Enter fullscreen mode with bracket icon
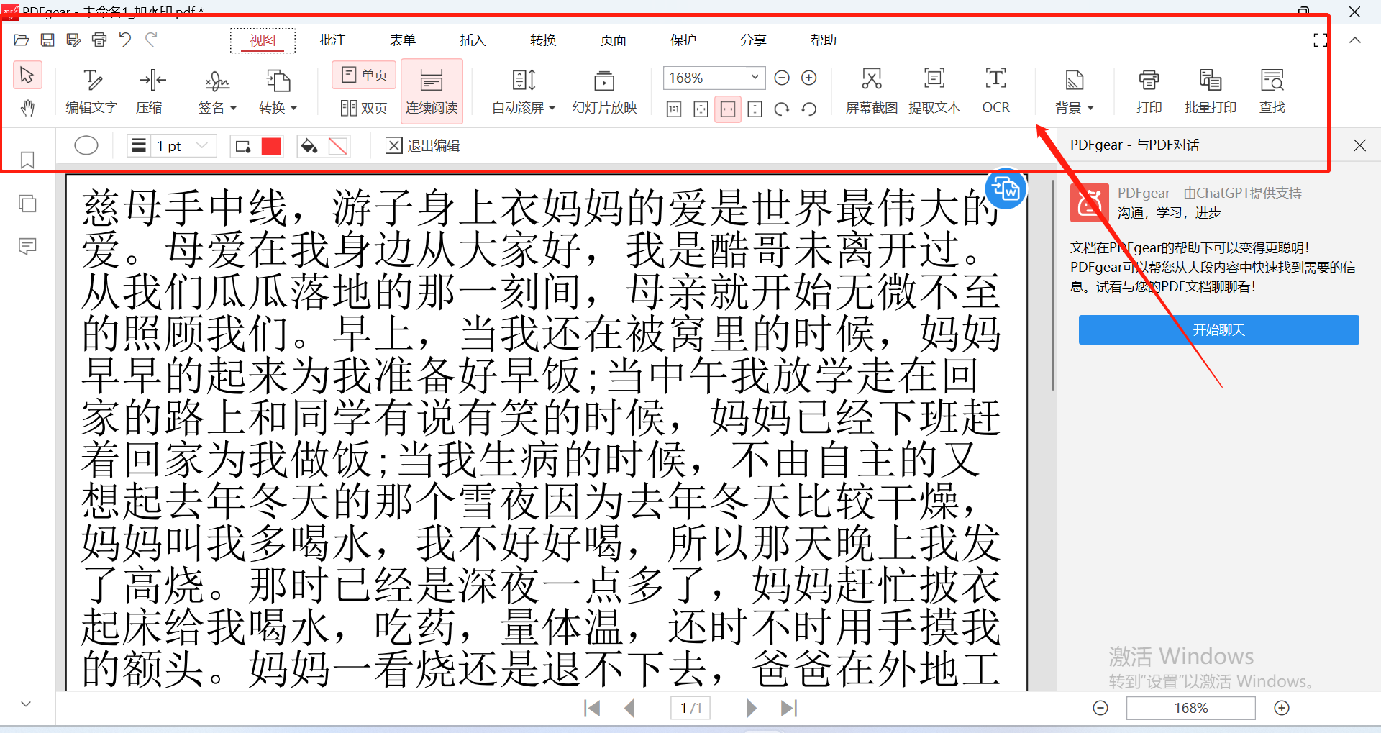 point(1320,40)
